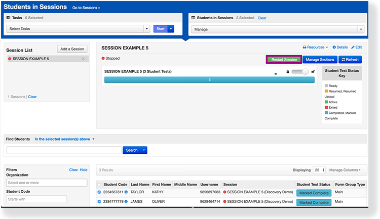
Task: Click info icon beside student code 2384777778
Action: tap(126, 202)
